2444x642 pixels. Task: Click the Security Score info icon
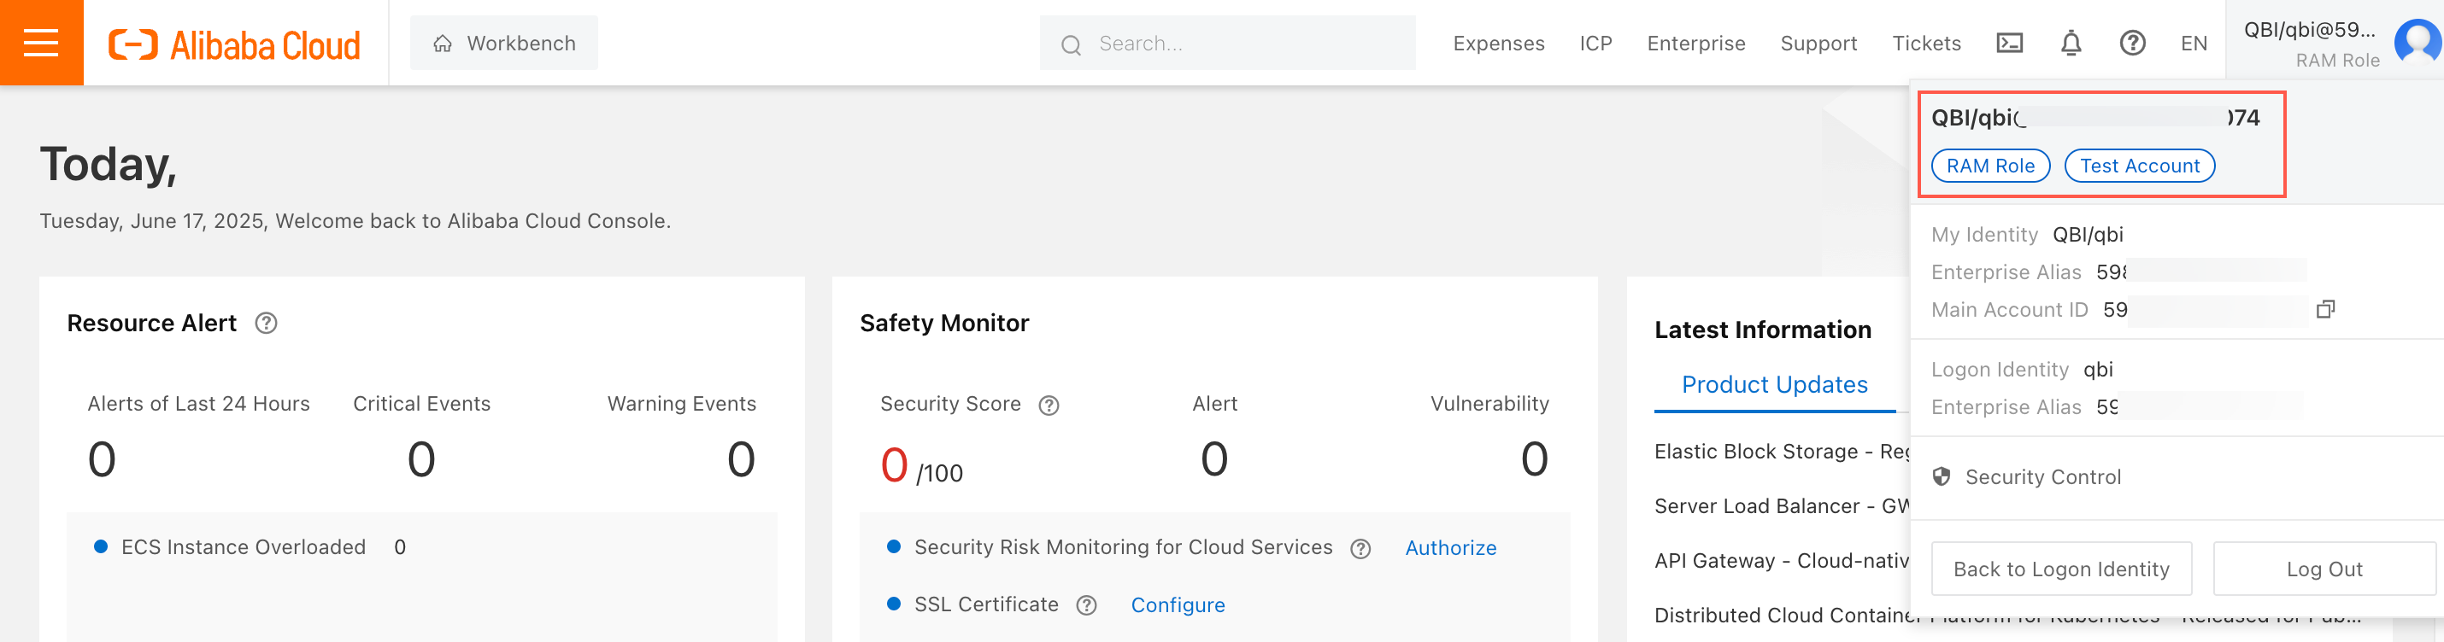tap(1049, 405)
